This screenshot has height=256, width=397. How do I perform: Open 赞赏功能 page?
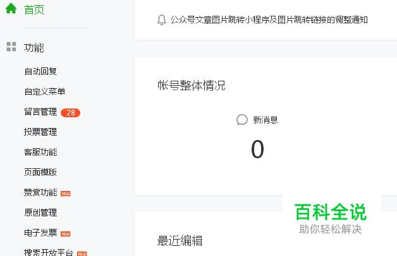click(40, 192)
